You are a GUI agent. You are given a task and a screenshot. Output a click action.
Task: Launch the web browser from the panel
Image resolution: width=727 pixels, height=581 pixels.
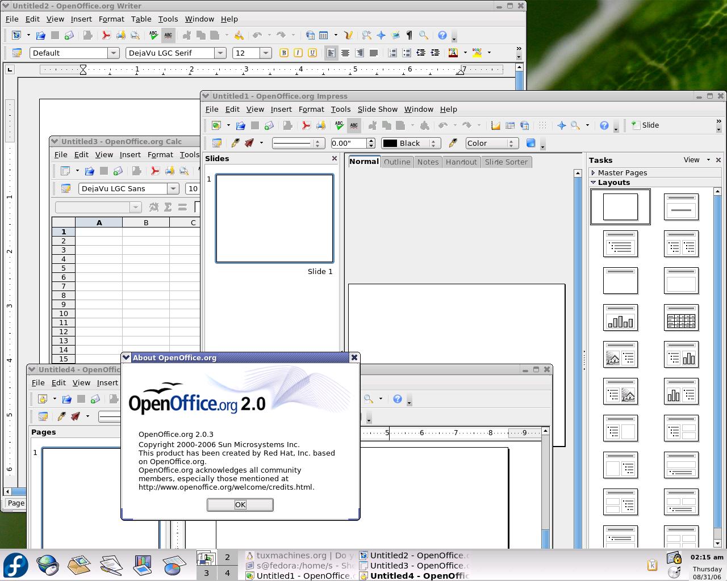48,565
